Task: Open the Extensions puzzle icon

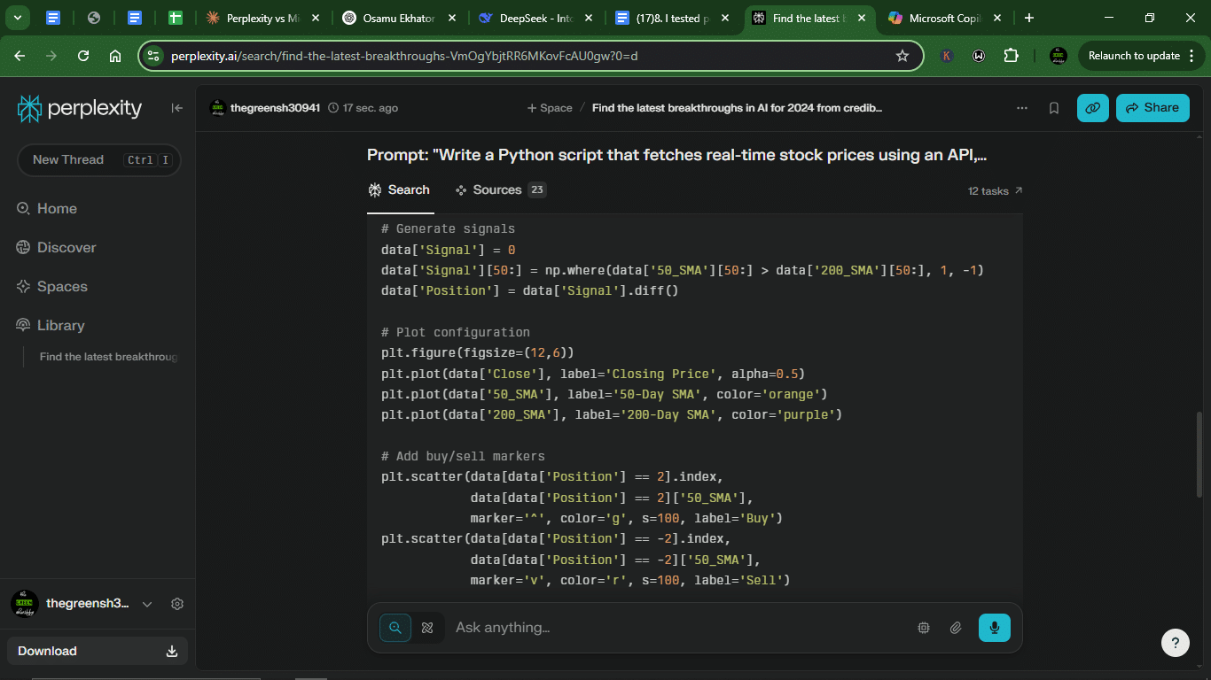Action: [x=1012, y=56]
